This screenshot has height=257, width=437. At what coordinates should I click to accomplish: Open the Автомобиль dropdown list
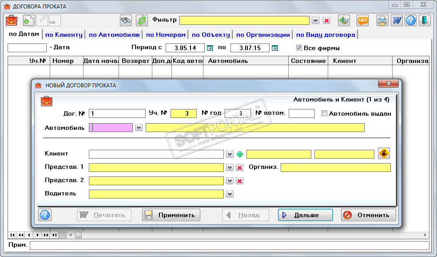[139, 128]
